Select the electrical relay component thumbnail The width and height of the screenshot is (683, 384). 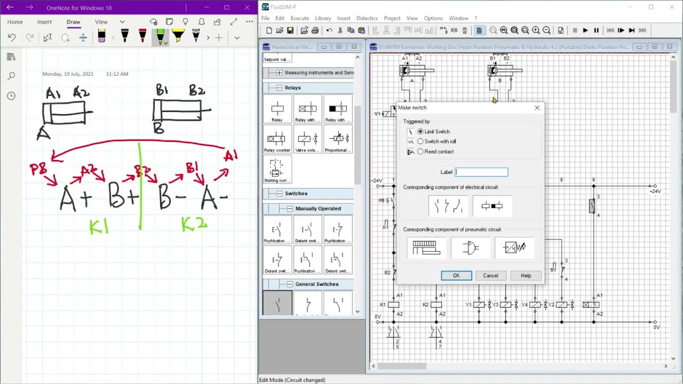492,206
